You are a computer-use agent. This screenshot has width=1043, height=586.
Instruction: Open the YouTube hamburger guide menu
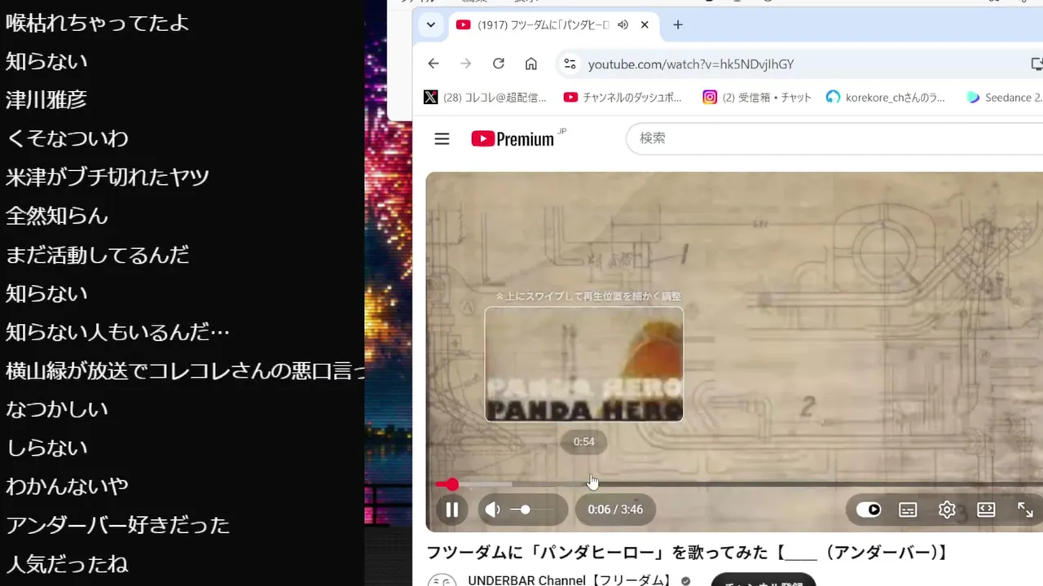coord(442,139)
